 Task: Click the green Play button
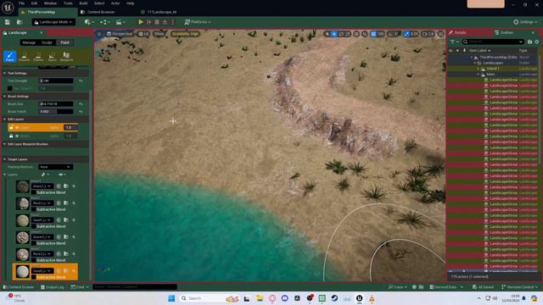(x=141, y=22)
